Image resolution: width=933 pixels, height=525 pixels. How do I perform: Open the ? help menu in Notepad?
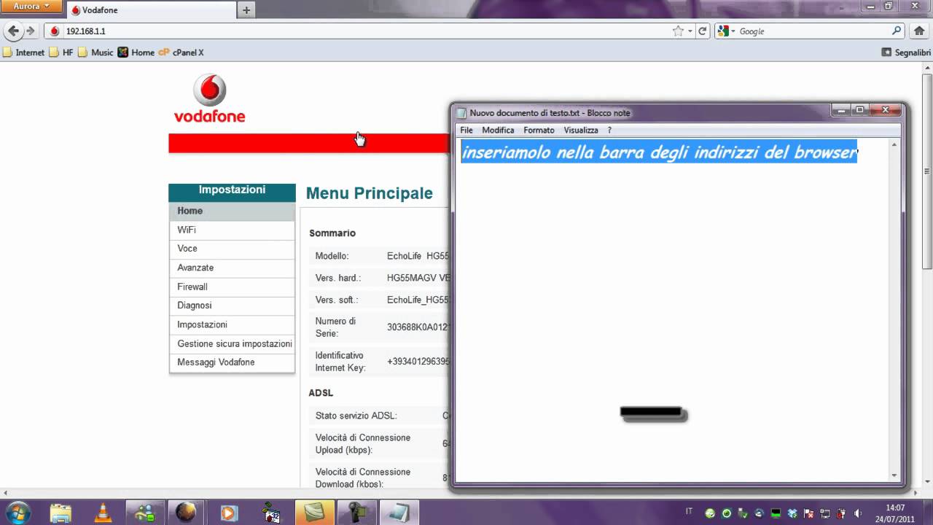coord(609,130)
